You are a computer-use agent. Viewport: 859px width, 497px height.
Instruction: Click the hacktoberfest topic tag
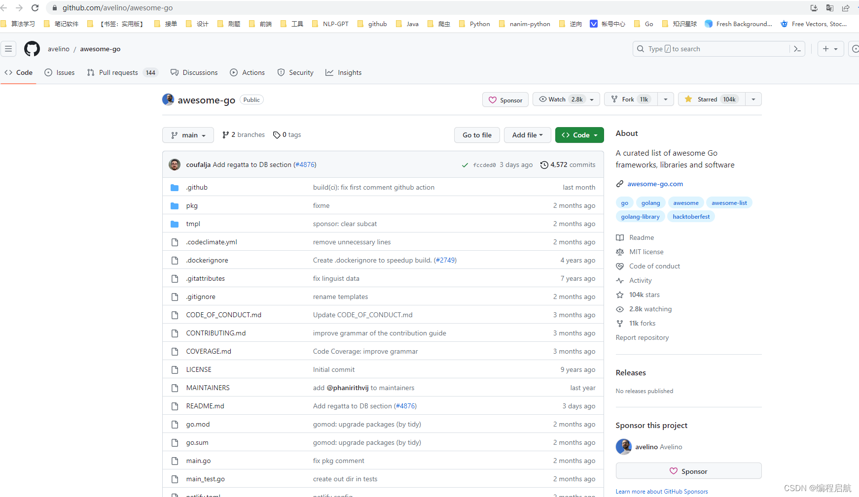point(691,217)
